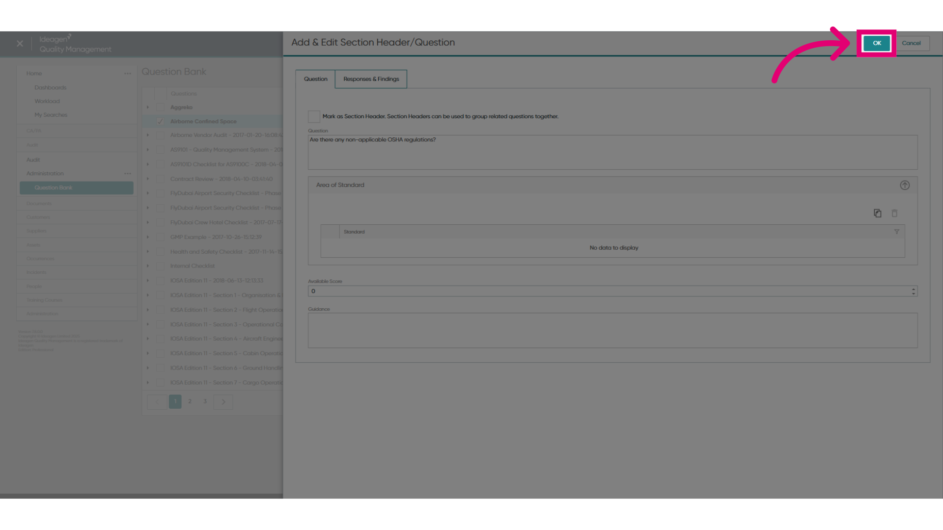This screenshot has width=943, height=530.
Task: Open Workload in the sidebar
Action: (47, 101)
